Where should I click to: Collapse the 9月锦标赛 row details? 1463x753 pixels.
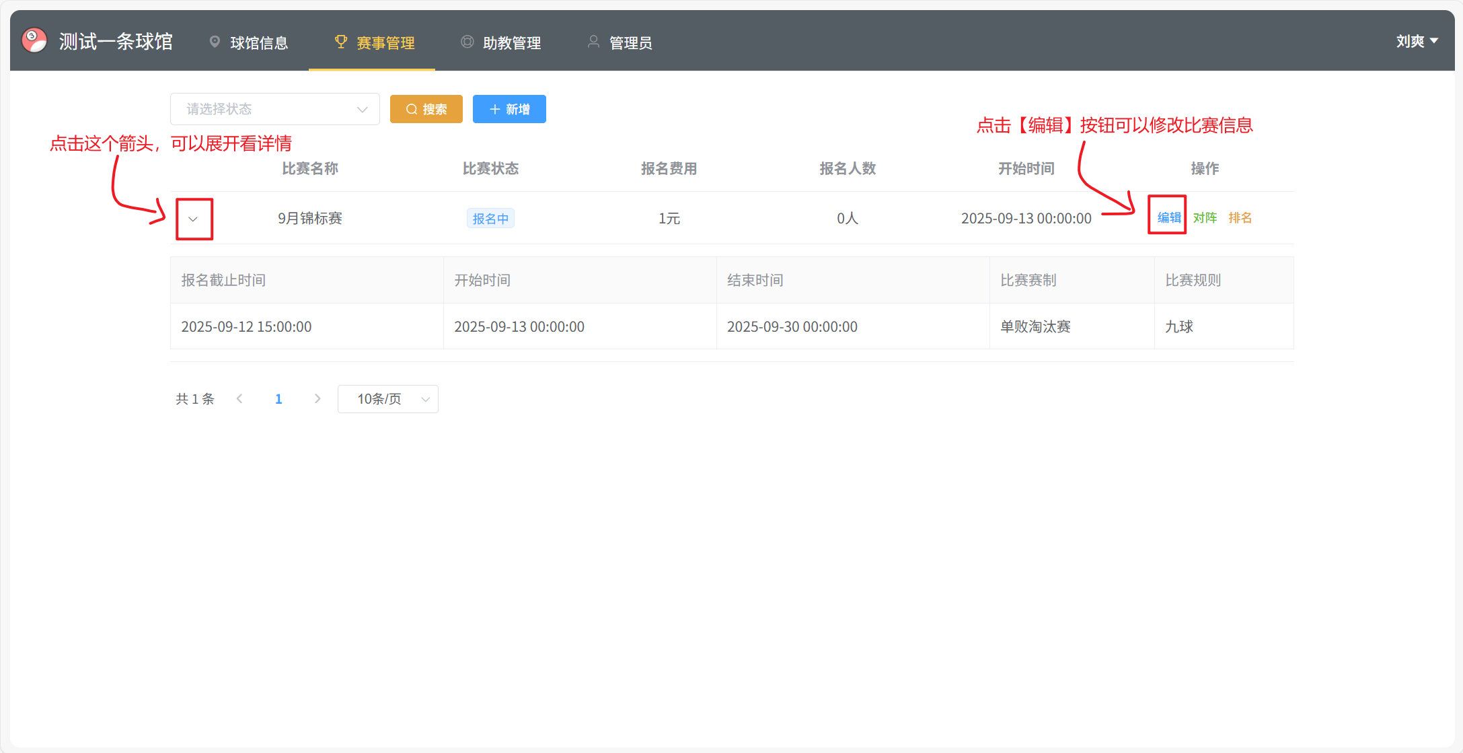[x=193, y=219]
